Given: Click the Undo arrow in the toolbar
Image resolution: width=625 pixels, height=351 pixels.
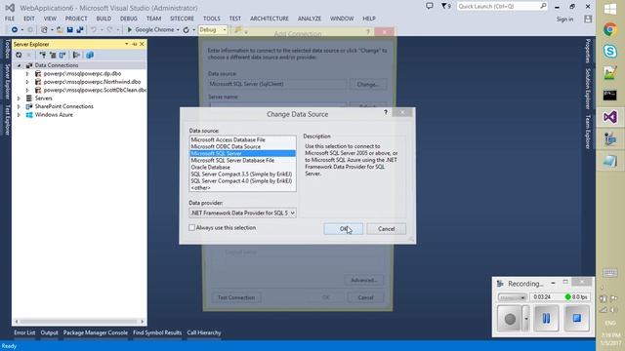Looking at the screenshot, I should coord(94,30).
